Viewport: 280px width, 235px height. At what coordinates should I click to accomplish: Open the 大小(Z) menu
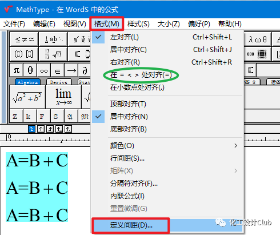tap(169, 24)
